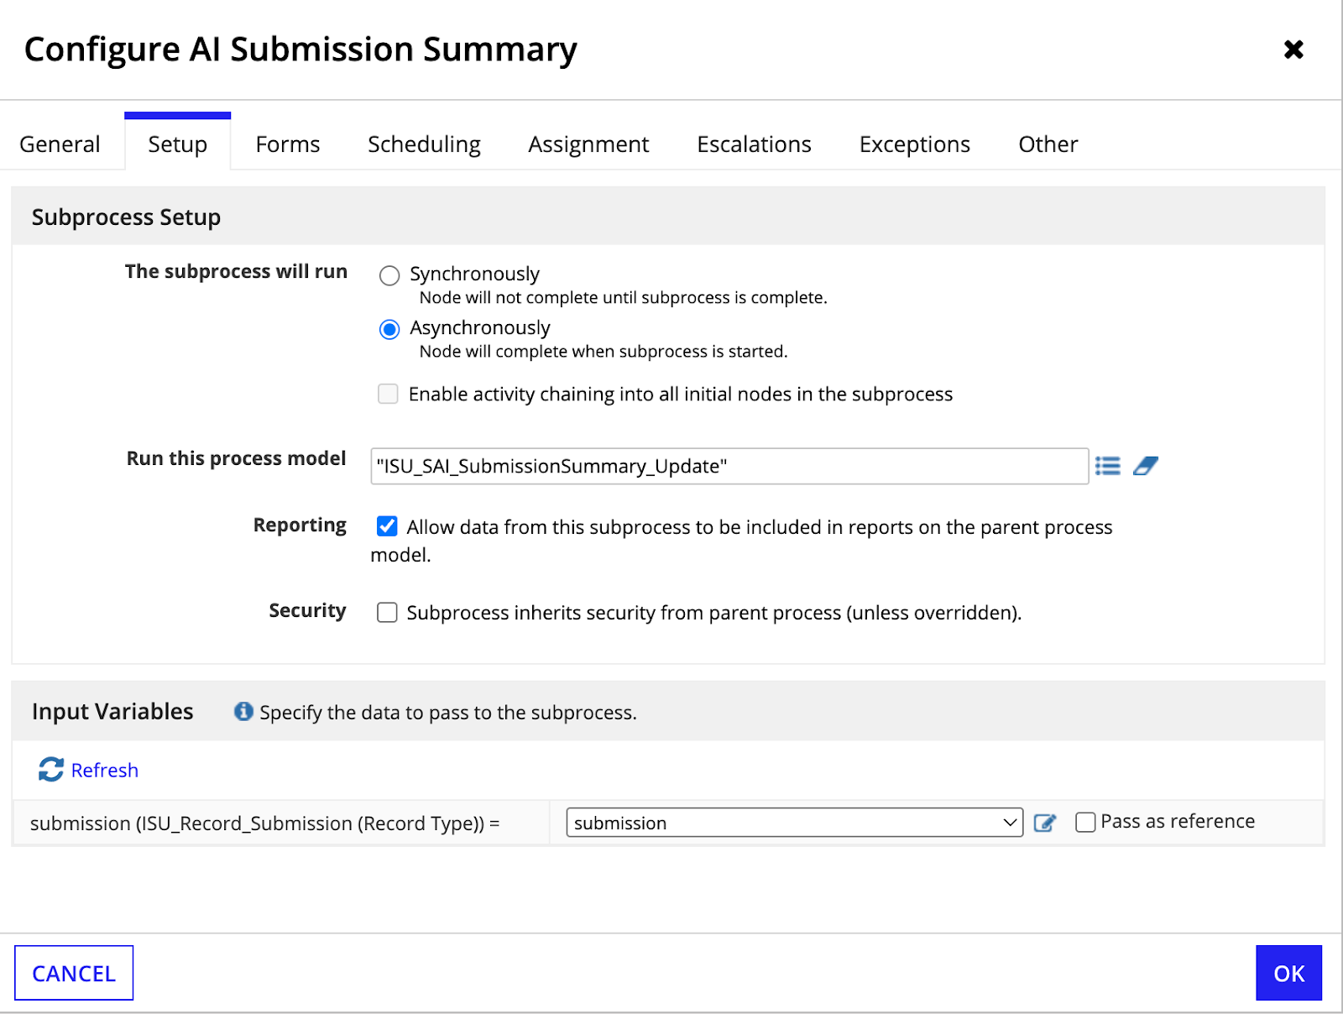This screenshot has height=1014, width=1343.
Task: Clear process model with eraser icon
Action: (x=1146, y=466)
